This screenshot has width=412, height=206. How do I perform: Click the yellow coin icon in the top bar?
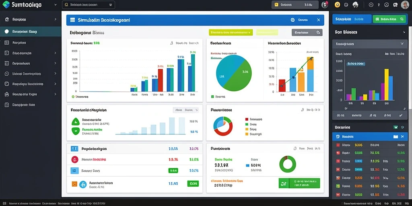coord(338,5)
